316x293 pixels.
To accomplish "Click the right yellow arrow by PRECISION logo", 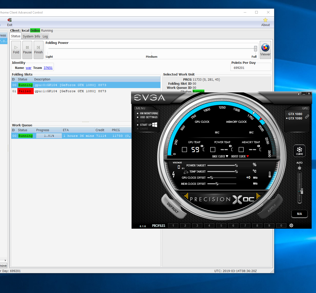I will click(x=258, y=196).
